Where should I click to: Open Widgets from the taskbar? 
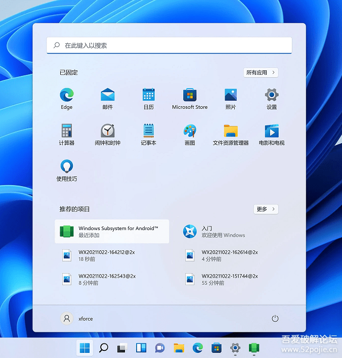[141, 348]
